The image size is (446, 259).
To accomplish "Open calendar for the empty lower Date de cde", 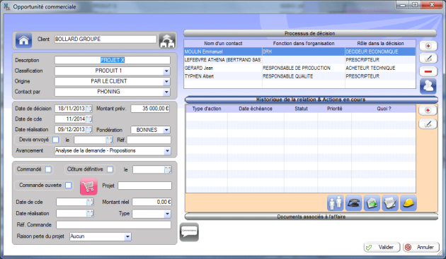I will tap(90, 202).
